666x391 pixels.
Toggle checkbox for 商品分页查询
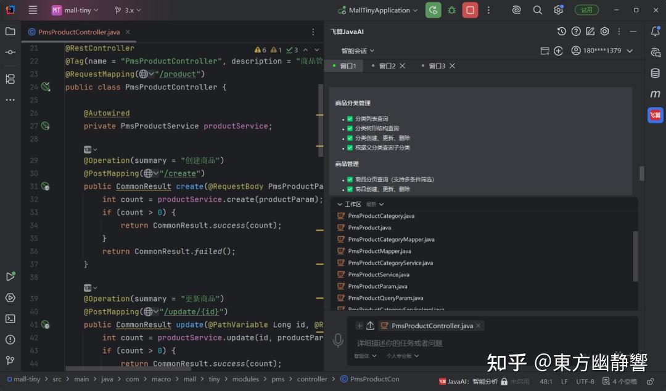click(x=350, y=179)
